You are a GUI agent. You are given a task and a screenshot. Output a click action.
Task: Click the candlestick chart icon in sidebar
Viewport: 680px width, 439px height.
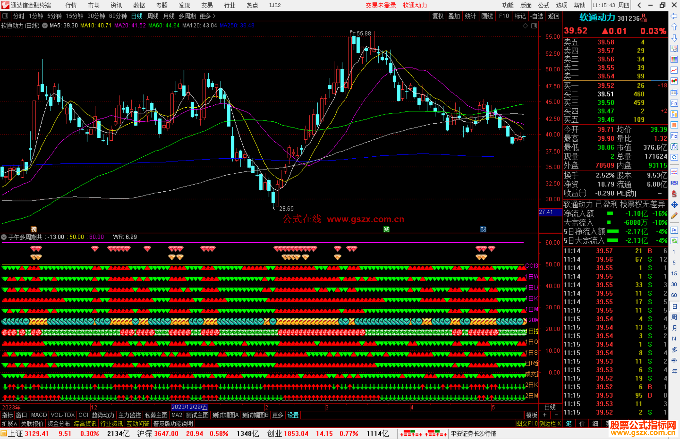pyautogui.click(x=674, y=81)
